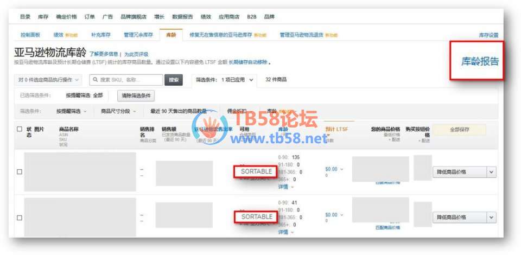Image resolution: width=521 pixels, height=255 pixels.
Task: Open the 商品尺寸分段 filter dropdown
Action: [x=118, y=112]
